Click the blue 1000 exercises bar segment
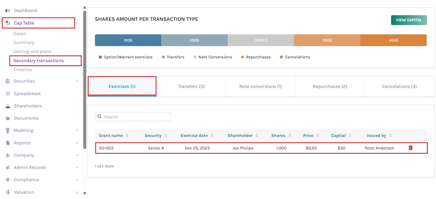This screenshot has height=199, width=436. (x=128, y=40)
